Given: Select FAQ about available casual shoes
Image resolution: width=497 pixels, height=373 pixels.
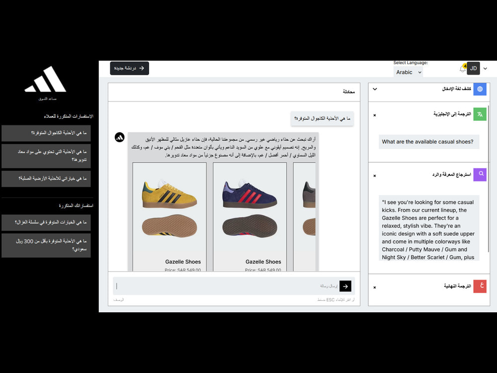Looking at the screenshot, I should [x=46, y=133].
